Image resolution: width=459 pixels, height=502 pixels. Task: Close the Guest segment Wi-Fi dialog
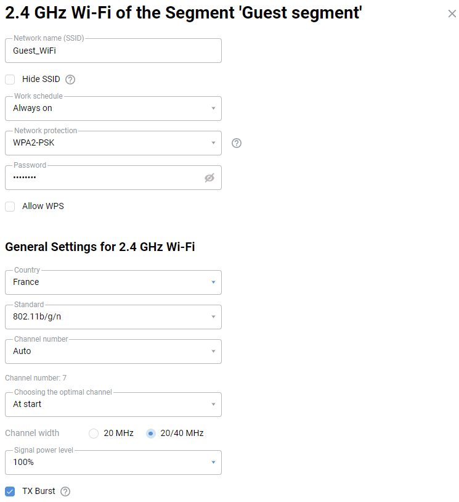point(452,14)
